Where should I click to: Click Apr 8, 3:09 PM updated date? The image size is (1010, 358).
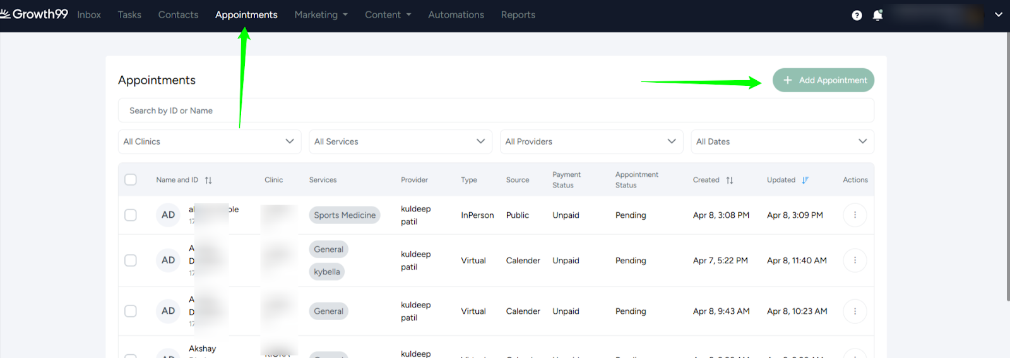795,215
